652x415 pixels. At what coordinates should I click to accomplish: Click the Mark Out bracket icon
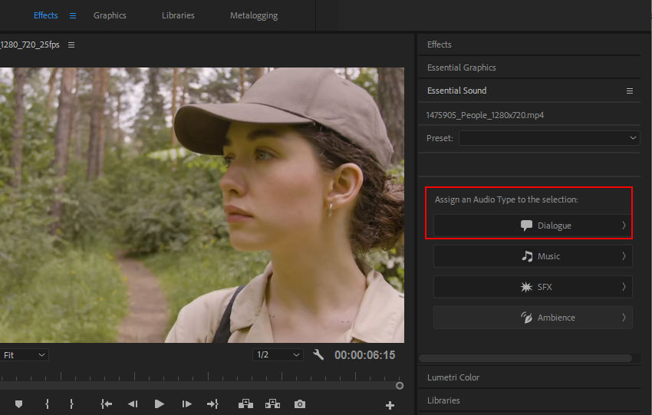(71, 403)
